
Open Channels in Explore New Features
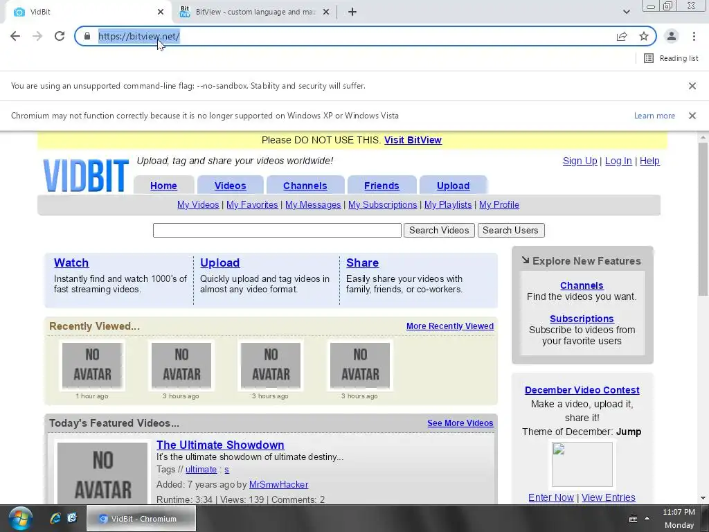click(x=582, y=286)
